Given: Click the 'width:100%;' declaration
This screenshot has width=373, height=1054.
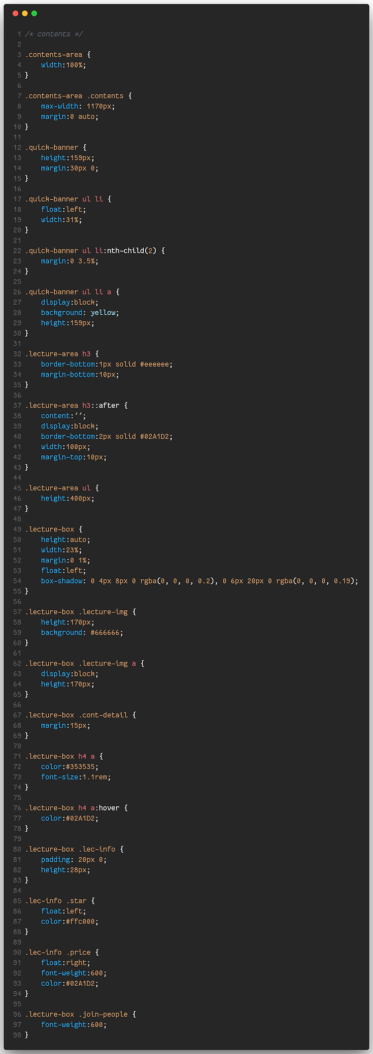Looking at the screenshot, I should pyautogui.click(x=64, y=65).
